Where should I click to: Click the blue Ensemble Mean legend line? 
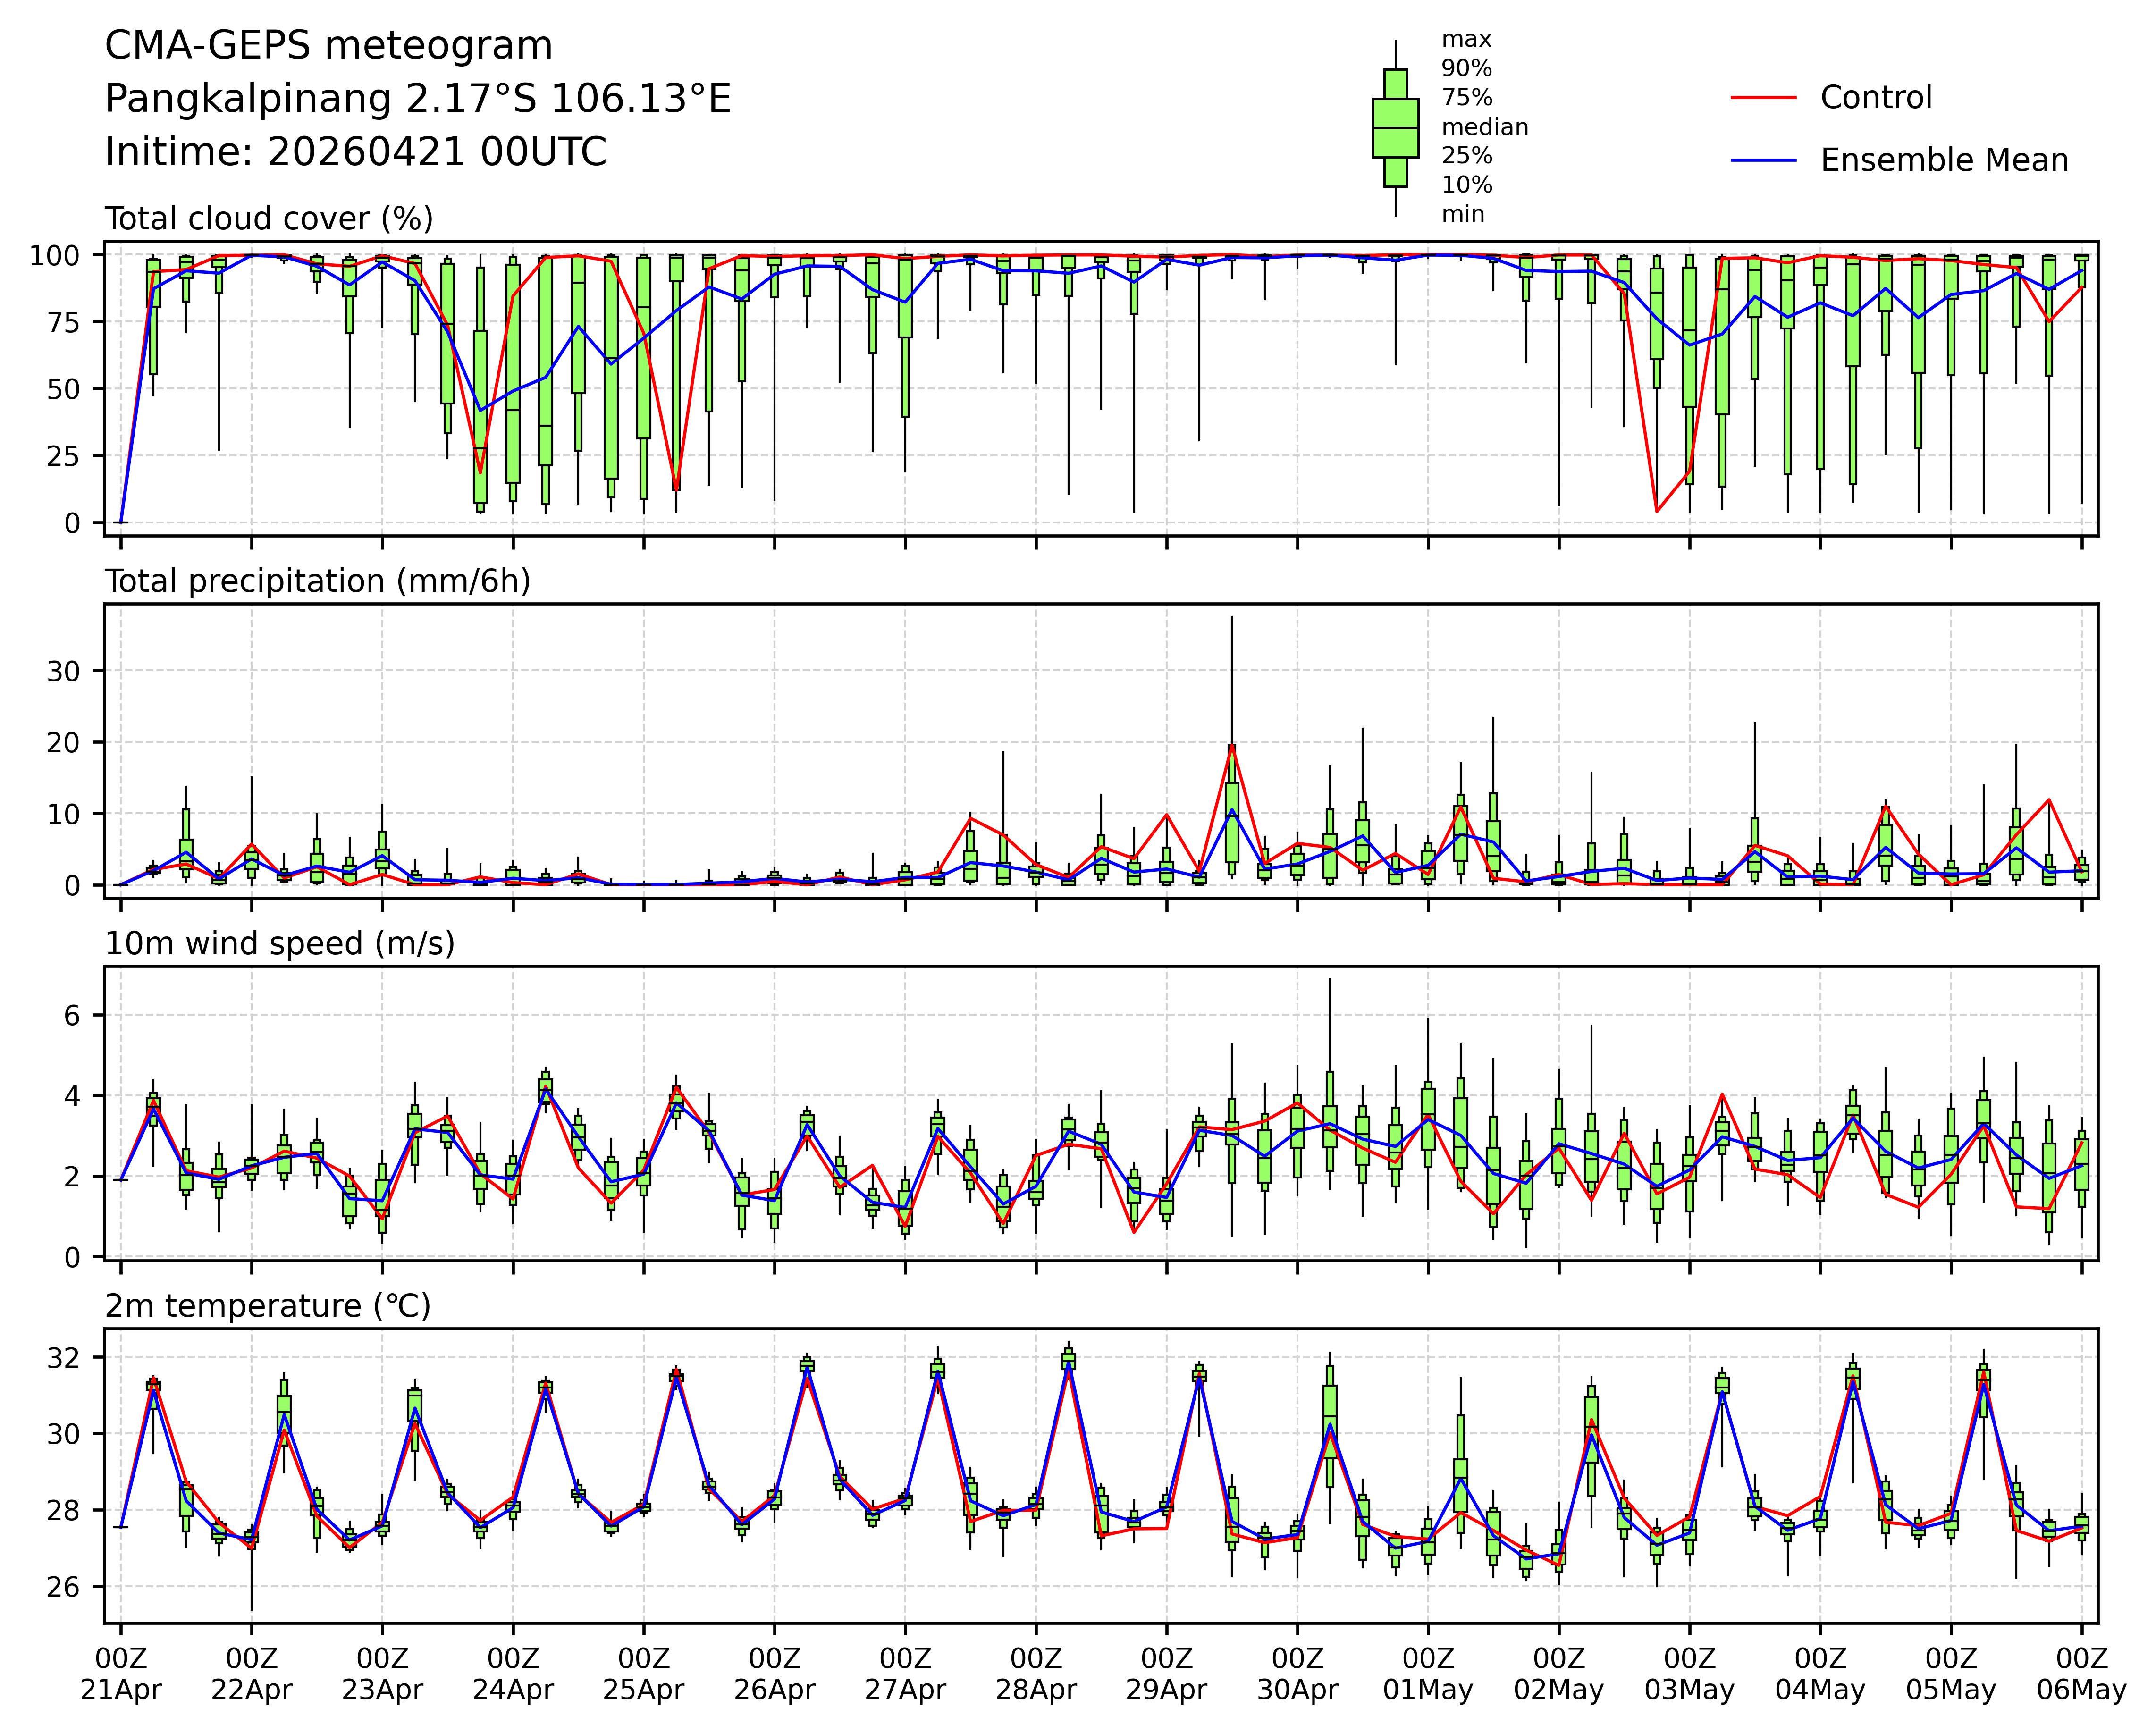pyautogui.click(x=1763, y=160)
